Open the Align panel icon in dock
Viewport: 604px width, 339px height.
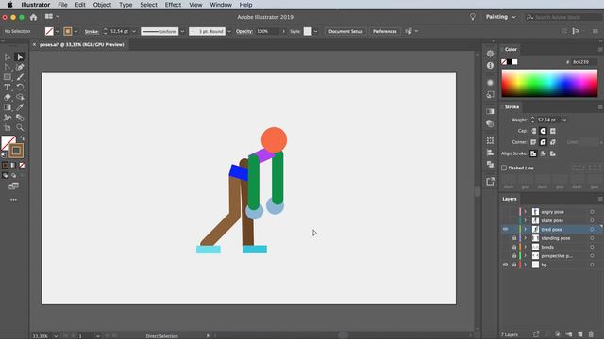point(490,153)
